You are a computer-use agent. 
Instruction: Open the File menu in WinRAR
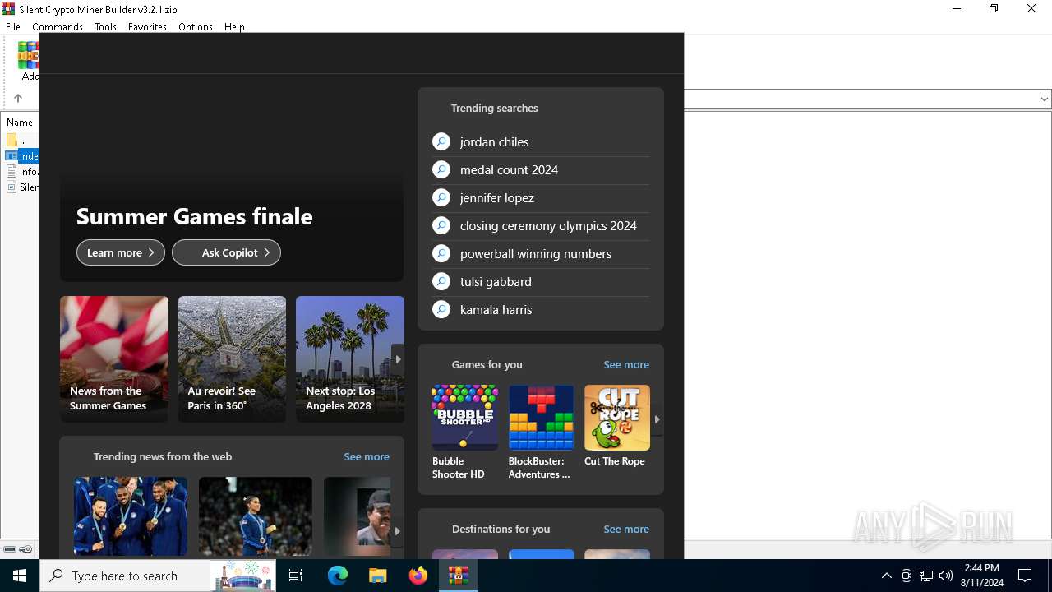[x=13, y=27]
